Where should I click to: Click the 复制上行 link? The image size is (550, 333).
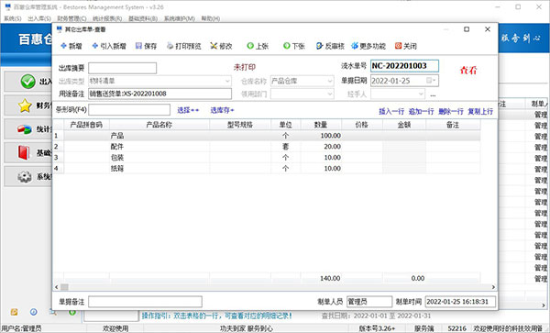point(480,112)
